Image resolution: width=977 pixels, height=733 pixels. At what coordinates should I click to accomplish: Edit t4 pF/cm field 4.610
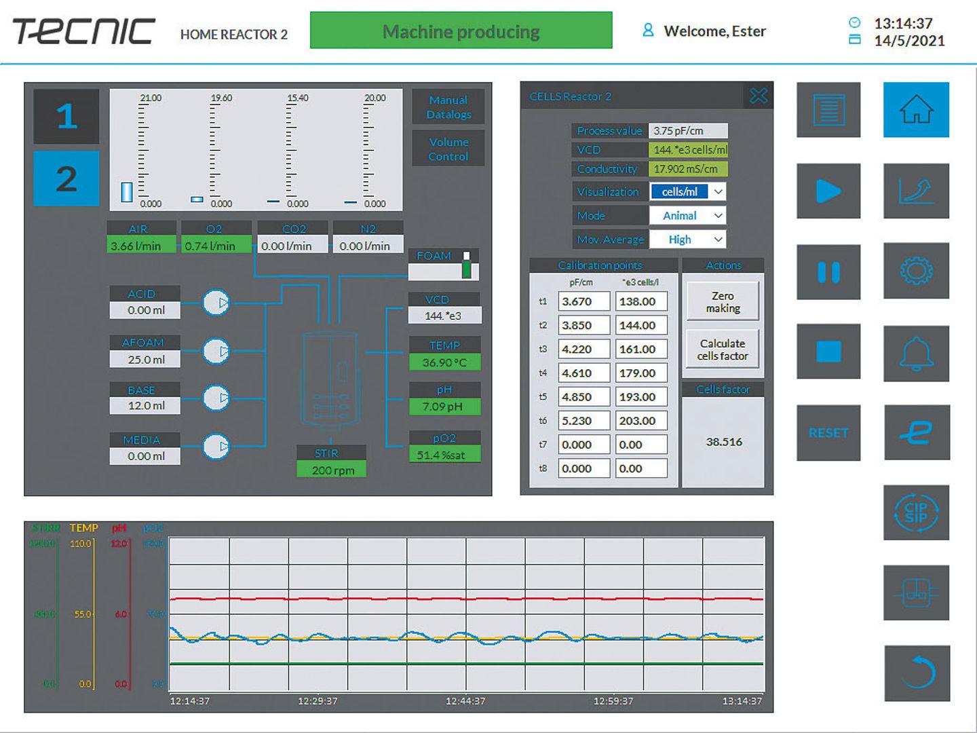[x=583, y=373]
